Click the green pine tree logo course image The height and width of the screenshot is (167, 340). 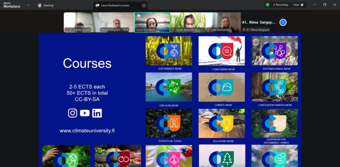(222, 156)
